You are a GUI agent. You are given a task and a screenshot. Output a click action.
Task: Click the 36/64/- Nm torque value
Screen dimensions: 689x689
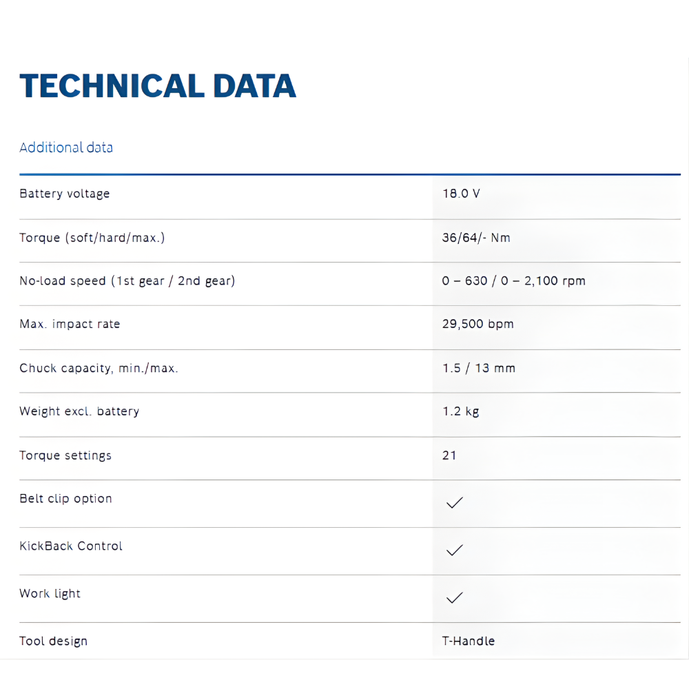click(x=476, y=238)
